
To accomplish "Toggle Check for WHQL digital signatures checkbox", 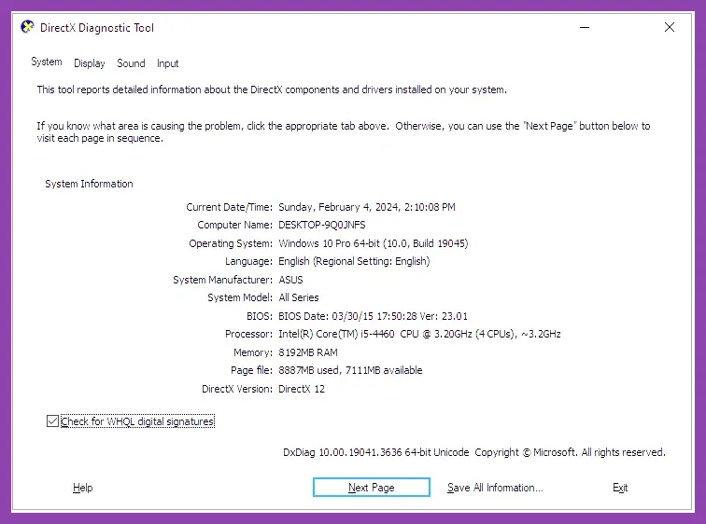I will 52,421.
